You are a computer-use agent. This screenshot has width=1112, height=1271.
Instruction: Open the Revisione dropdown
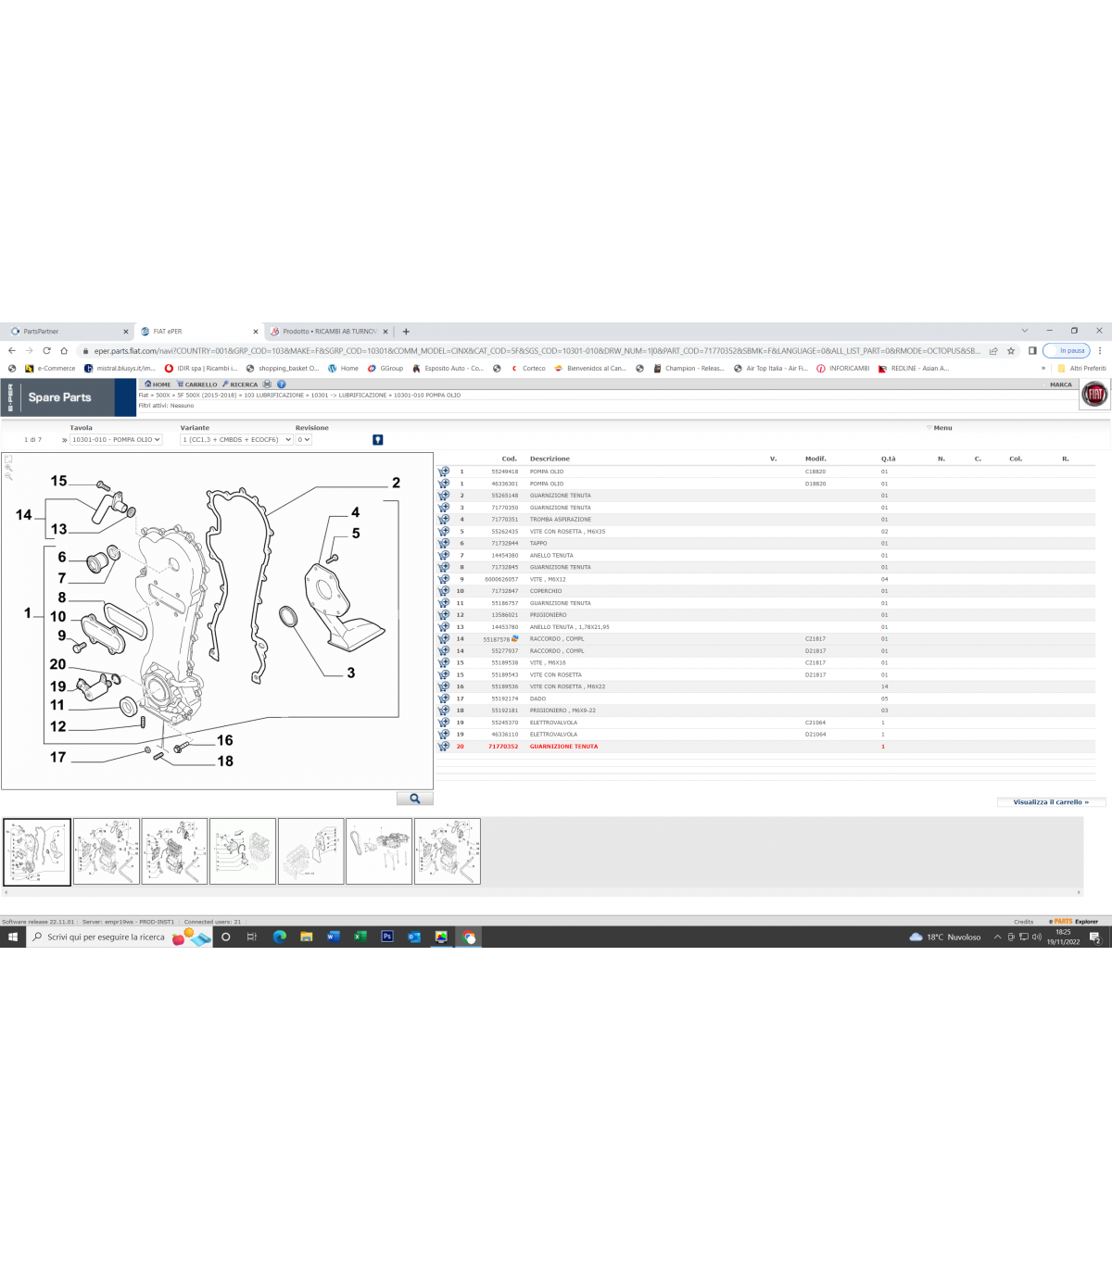[304, 440]
